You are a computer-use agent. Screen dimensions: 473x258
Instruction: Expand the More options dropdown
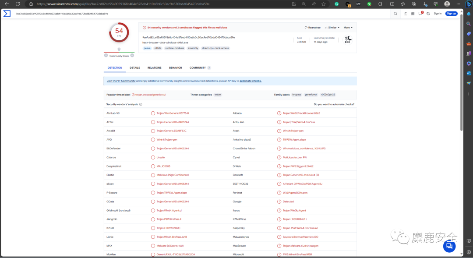pyautogui.click(x=347, y=27)
